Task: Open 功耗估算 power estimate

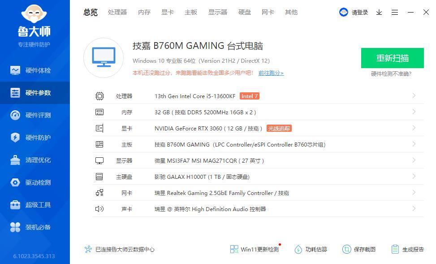Action: pos(311,249)
